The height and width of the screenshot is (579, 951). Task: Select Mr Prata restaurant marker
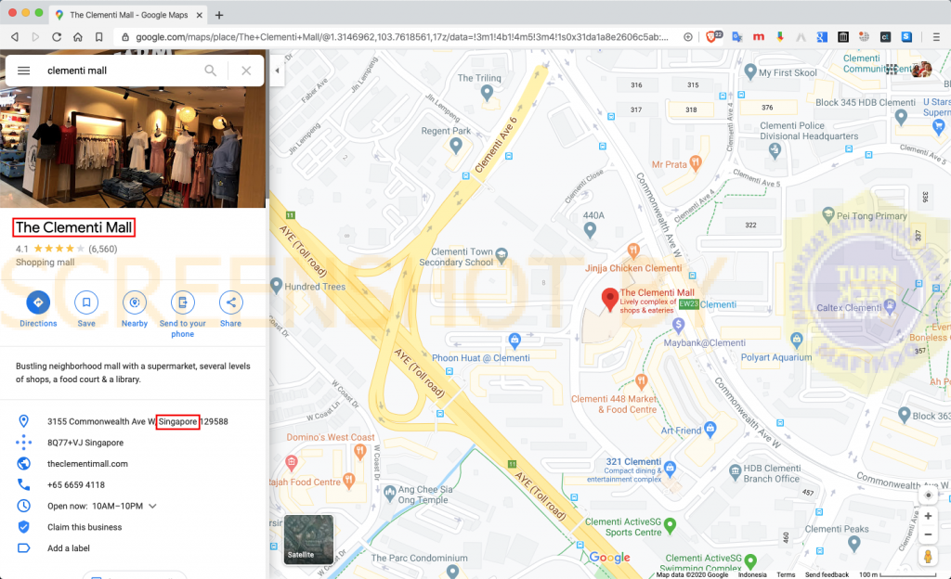[x=696, y=162]
